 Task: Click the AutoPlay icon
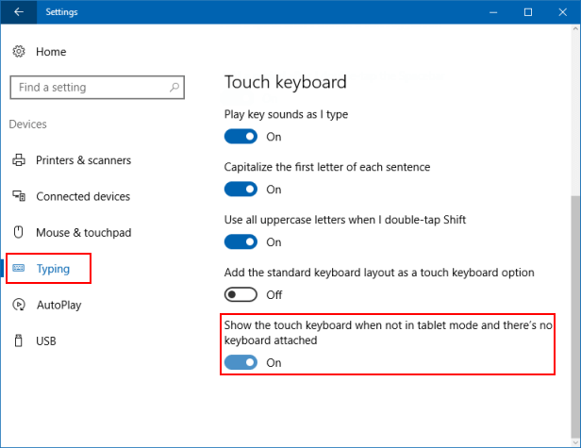19,305
